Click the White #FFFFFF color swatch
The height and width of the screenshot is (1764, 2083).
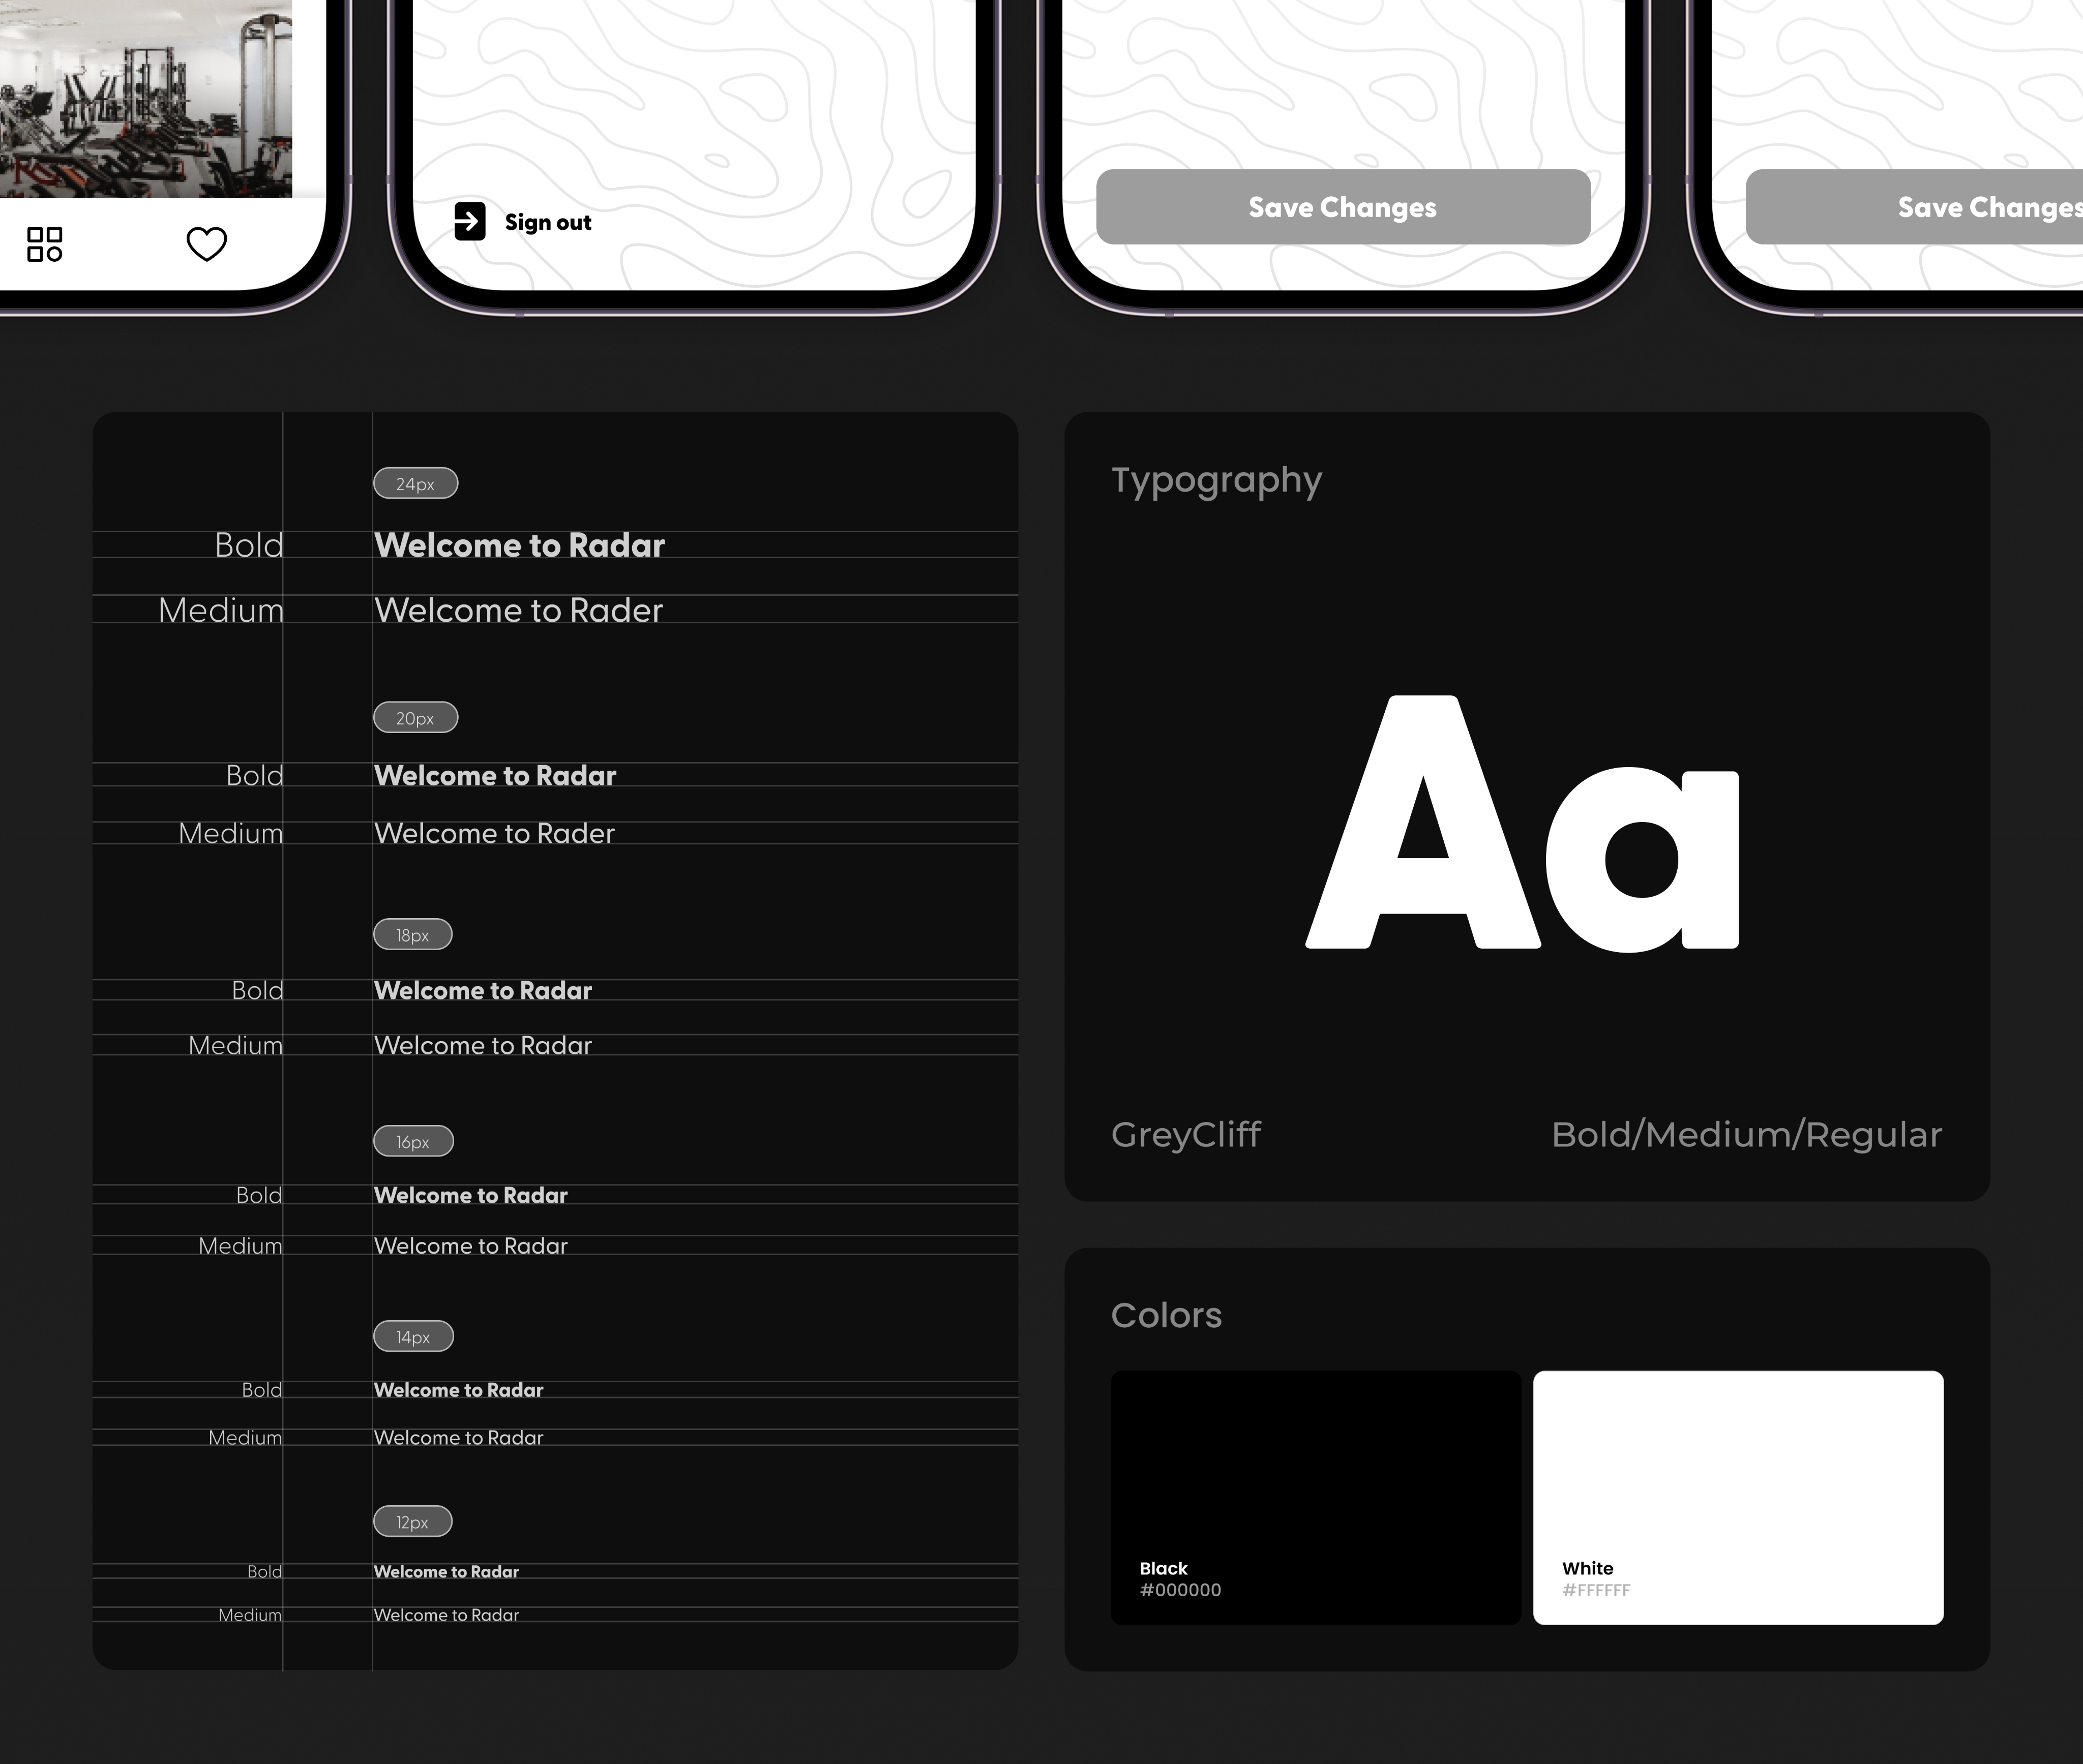click(1737, 1497)
